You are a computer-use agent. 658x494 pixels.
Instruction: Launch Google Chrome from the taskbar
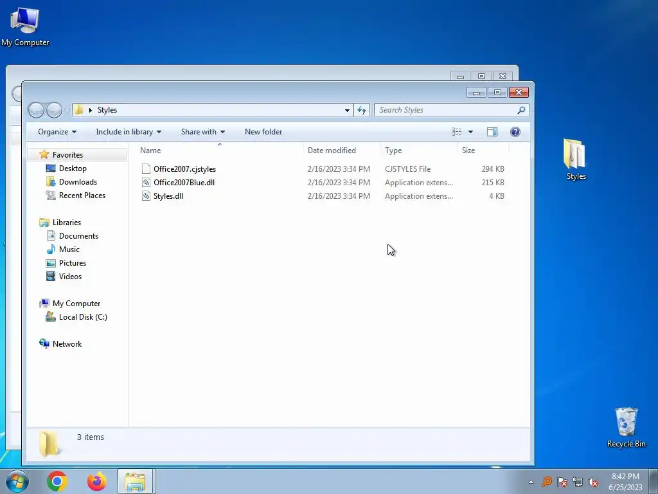coord(57,481)
